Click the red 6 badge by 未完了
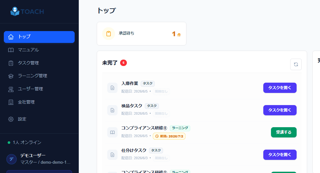320x173 pixels. (123, 63)
